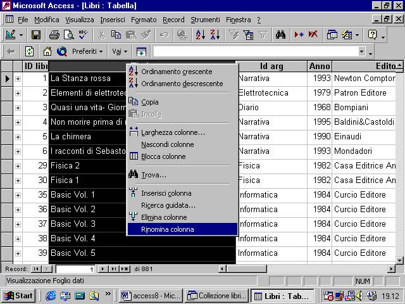
Task: Go to next record navigation button
Action: click(103, 269)
